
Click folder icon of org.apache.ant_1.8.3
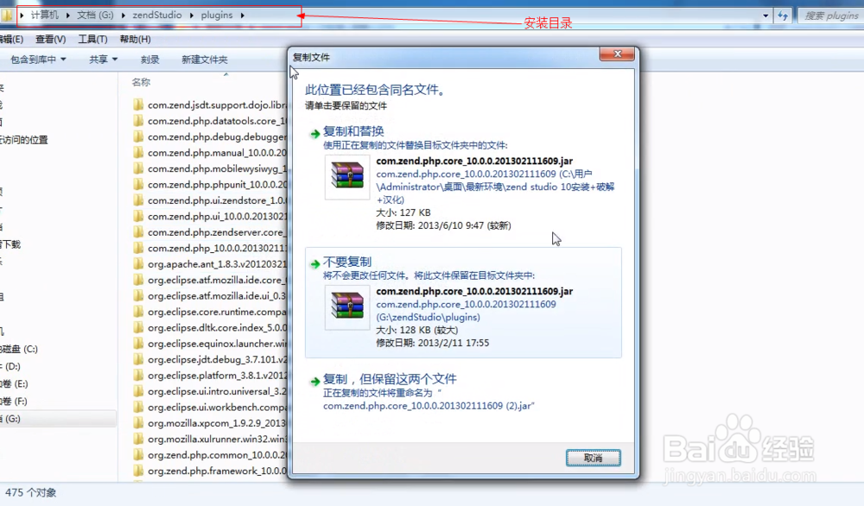(138, 264)
